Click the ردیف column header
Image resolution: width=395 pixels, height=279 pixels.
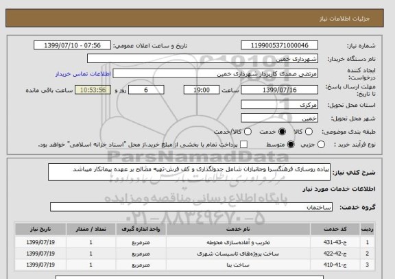368,229
